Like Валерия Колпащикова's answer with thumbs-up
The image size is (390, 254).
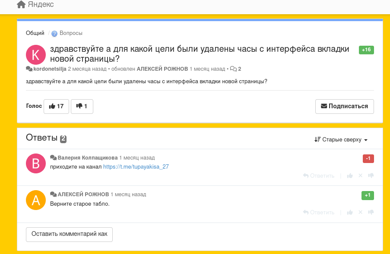click(x=350, y=176)
